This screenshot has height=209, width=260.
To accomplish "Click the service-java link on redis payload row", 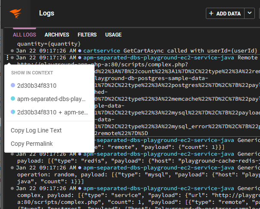I will [x=159, y=154].
